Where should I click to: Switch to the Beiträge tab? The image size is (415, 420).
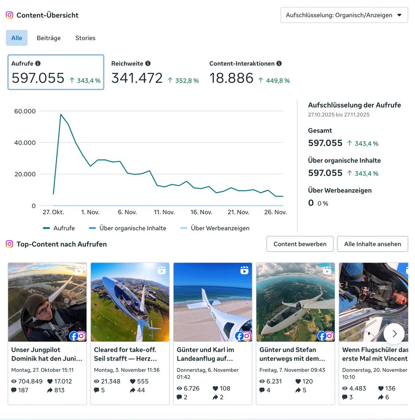(49, 38)
